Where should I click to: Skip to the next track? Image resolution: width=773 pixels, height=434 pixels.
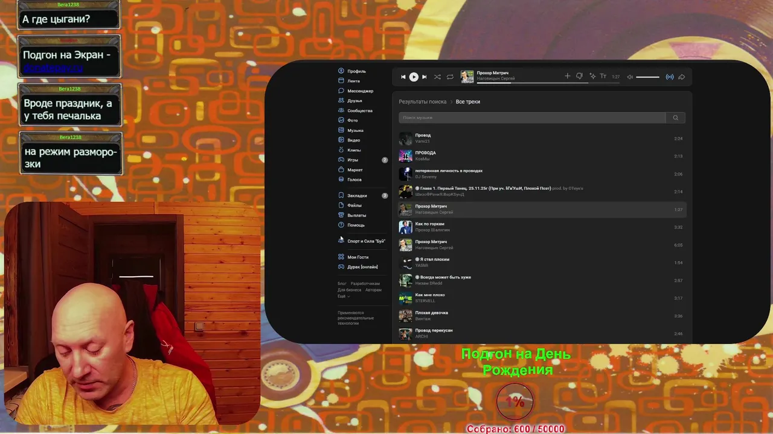tap(424, 77)
